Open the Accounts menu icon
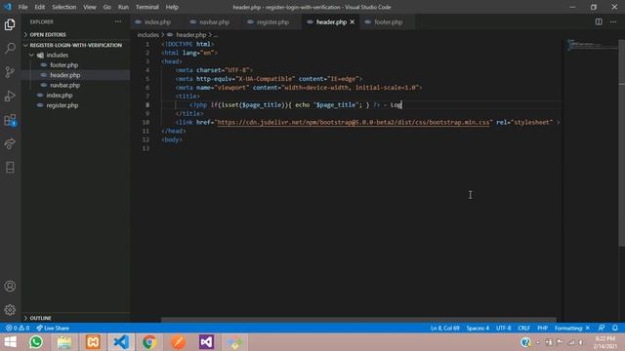This screenshot has height=351, width=625. click(10, 286)
